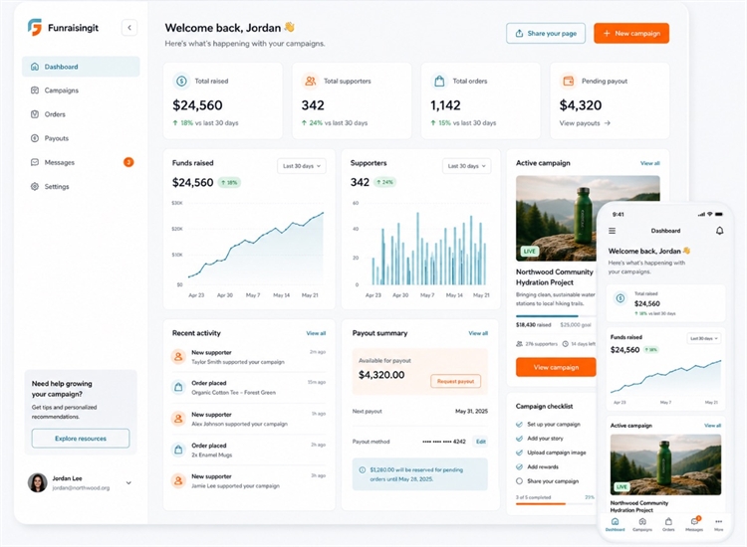747x547 pixels.
Task: Click the orange Messages notification badge
Action: (x=128, y=162)
